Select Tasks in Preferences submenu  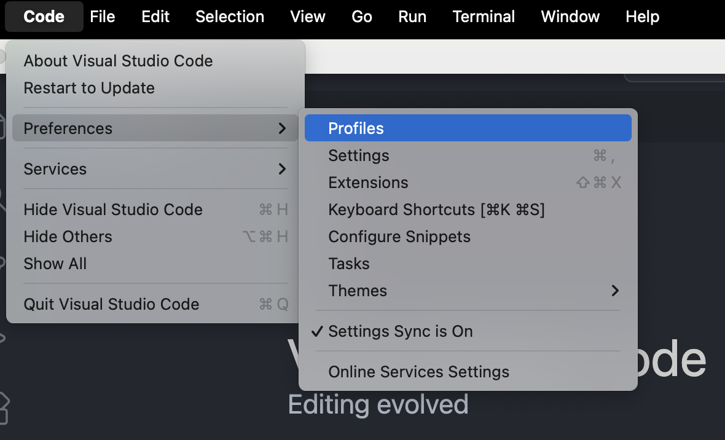click(468, 264)
